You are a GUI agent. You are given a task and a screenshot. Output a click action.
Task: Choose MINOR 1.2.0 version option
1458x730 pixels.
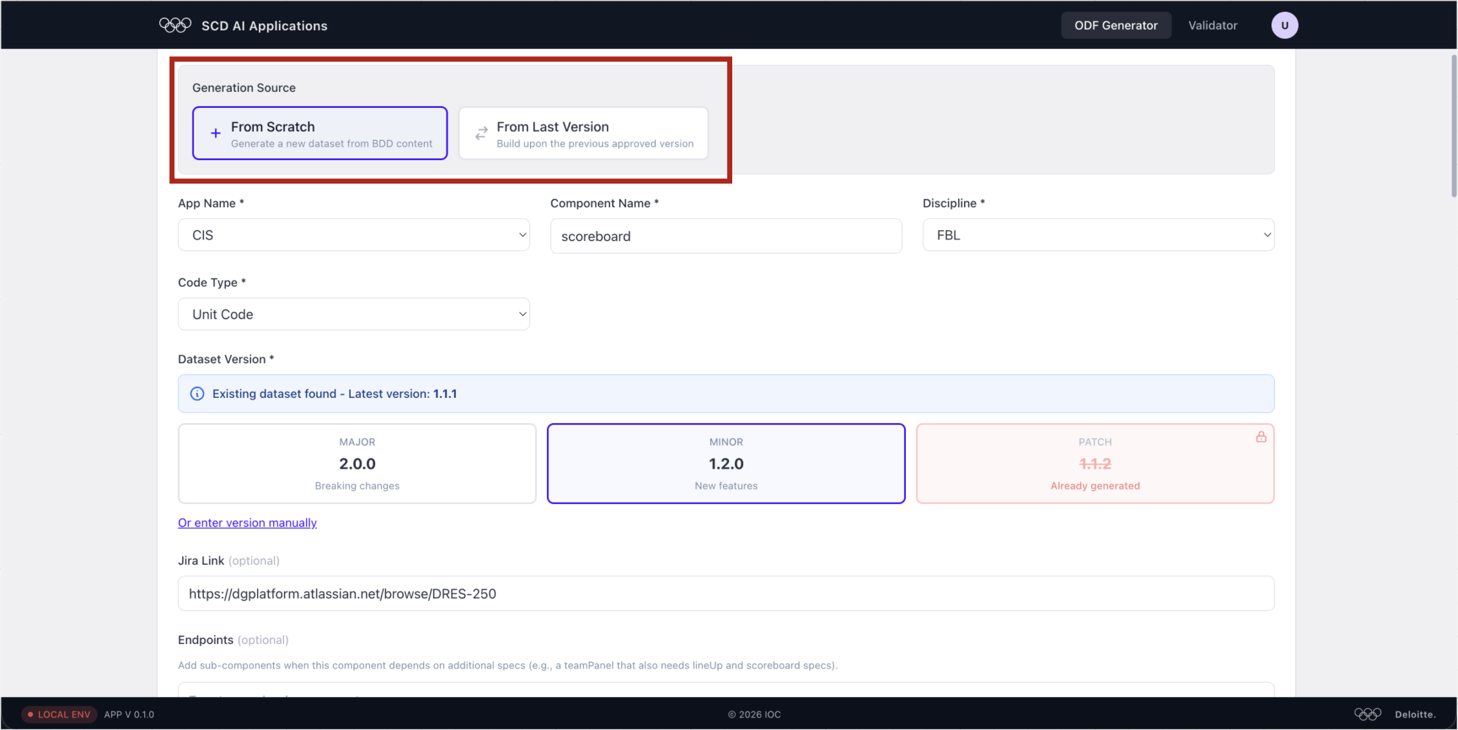pos(726,463)
